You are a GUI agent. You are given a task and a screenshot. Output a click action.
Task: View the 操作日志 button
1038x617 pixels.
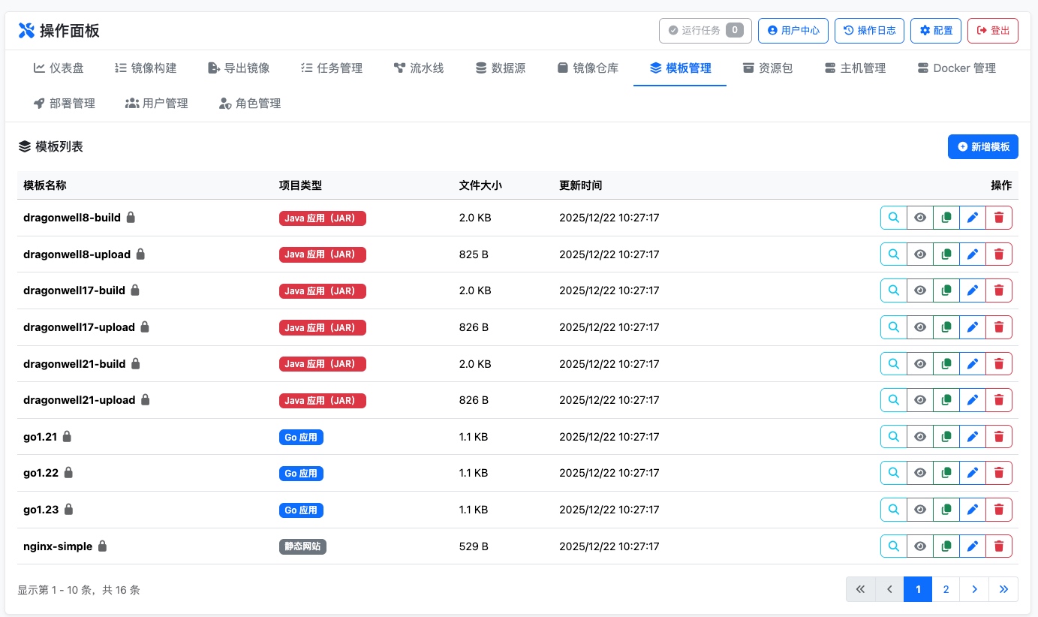[x=870, y=31]
